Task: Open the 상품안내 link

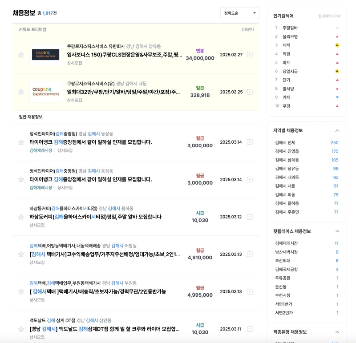Action: click(x=249, y=28)
